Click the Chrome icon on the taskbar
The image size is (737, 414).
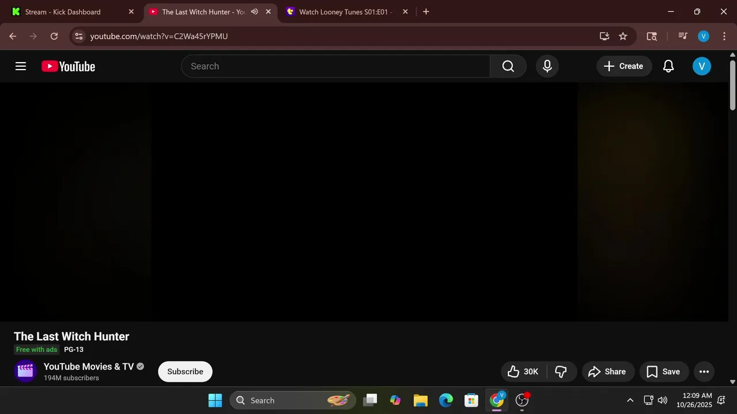[497, 400]
